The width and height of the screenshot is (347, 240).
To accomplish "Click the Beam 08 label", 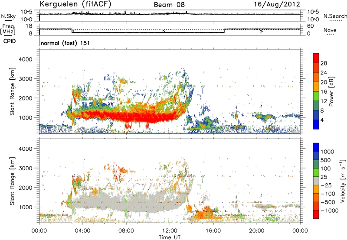I will tap(169, 5).
